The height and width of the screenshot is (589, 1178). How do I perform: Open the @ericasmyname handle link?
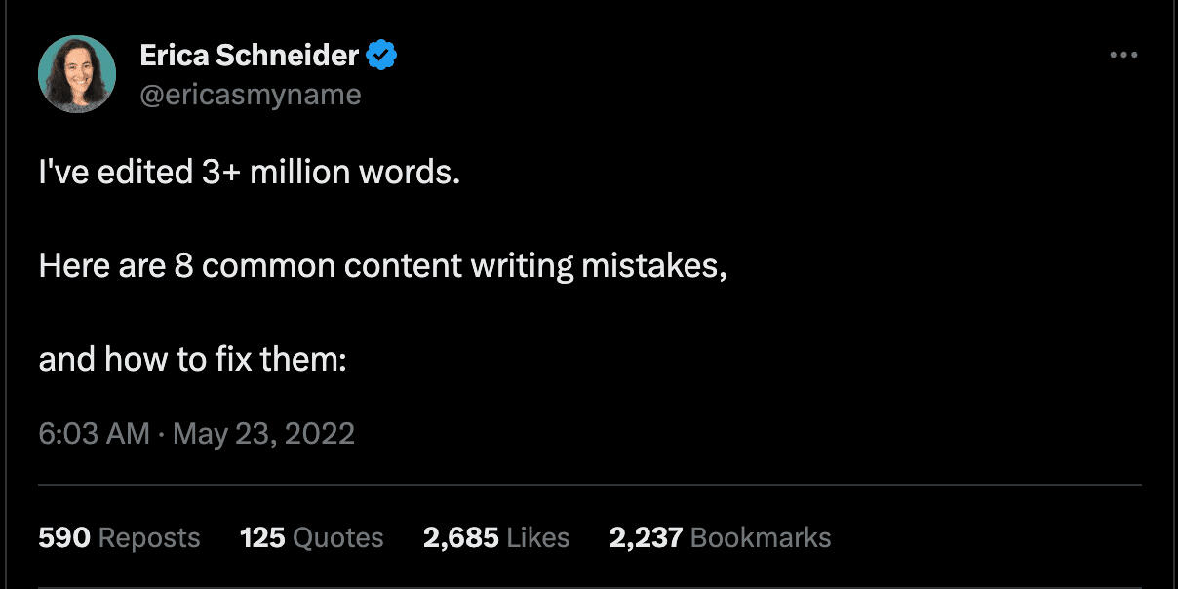click(x=251, y=95)
